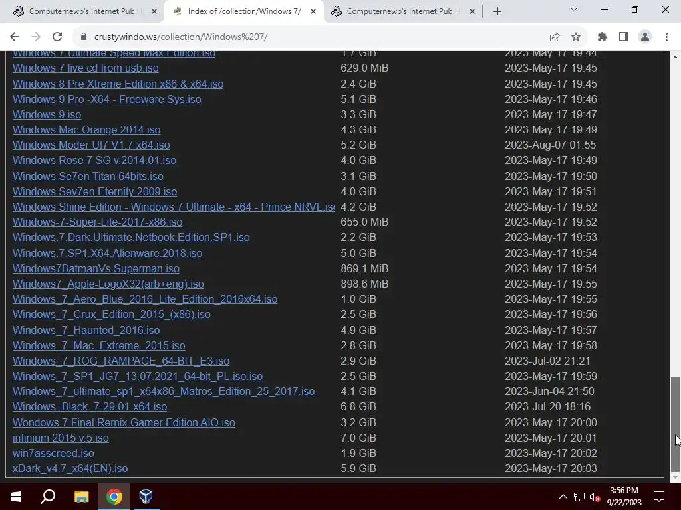The width and height of the screenshot is (681, 510).
Task: Download Windows 9.iso
Action: [47, 114]
